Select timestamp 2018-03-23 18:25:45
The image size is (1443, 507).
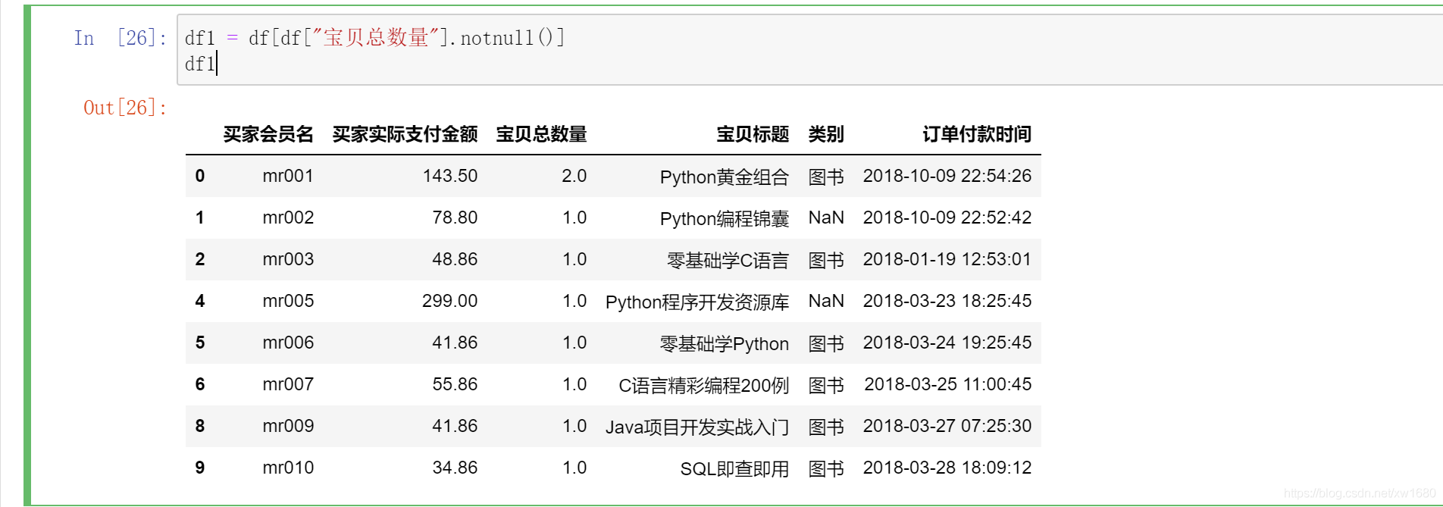coord(947,301)
